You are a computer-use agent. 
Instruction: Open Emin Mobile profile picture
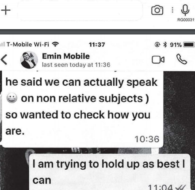click(29, 60)
